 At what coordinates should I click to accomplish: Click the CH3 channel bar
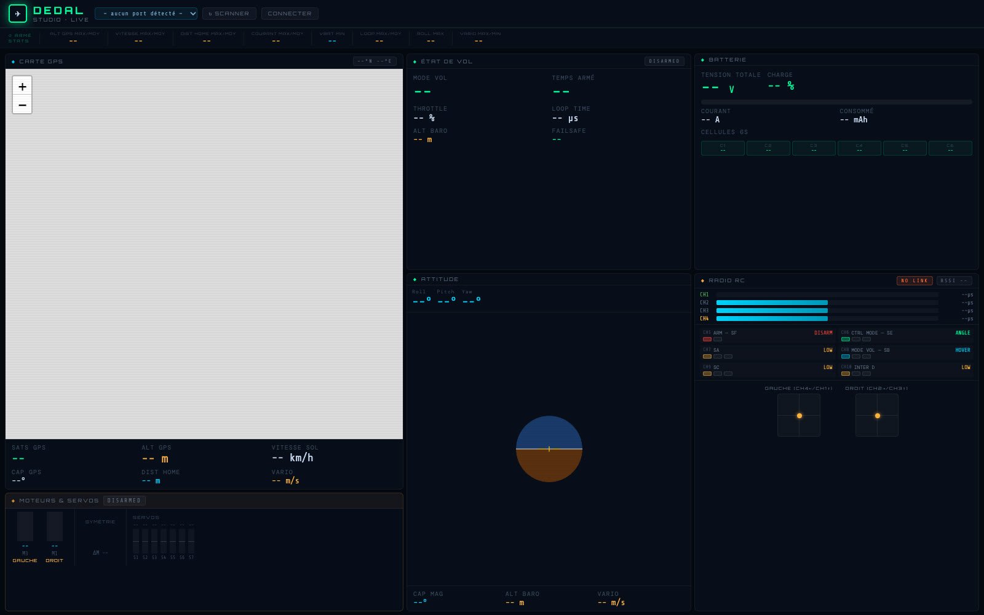[827, 311]
